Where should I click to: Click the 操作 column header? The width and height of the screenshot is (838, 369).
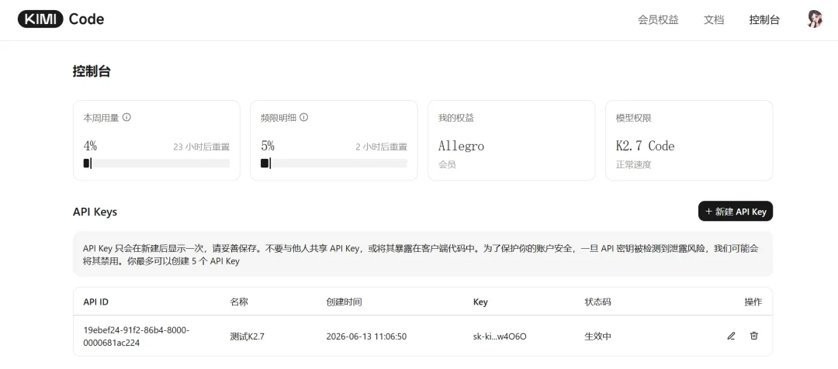[753, 302]
